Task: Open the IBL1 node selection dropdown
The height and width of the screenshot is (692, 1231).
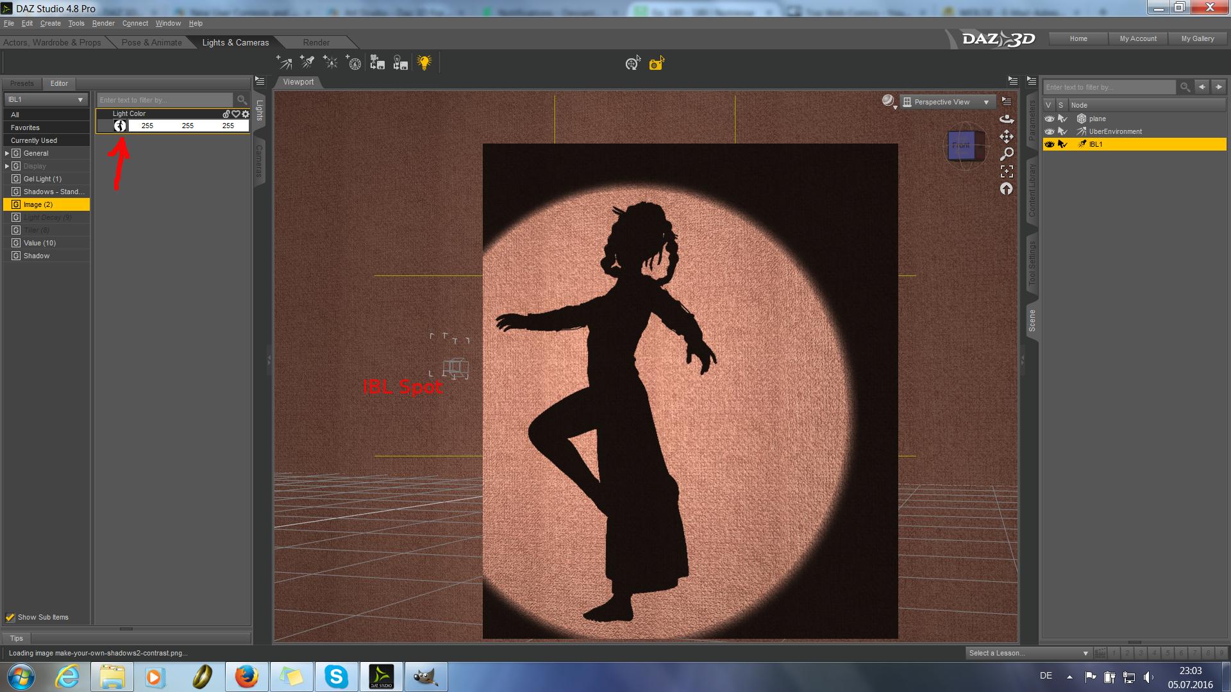Action: point(46,100)
